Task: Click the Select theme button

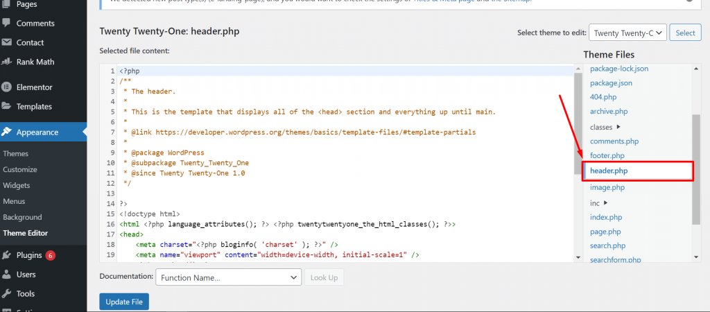Action: click(x=685, y=33)
